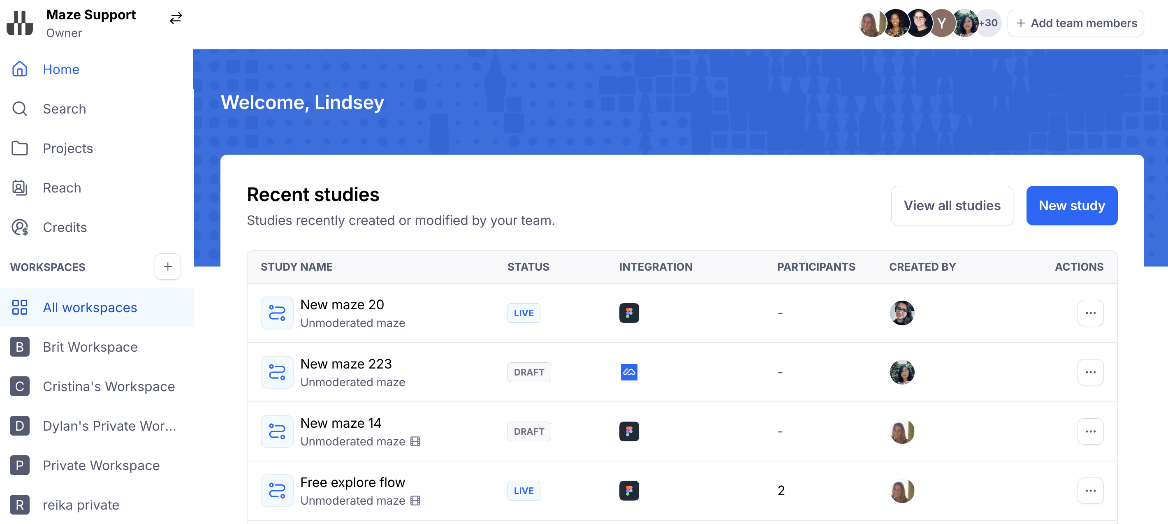Image resolution: width=1168 pixels, height=524 pixels.
Task: Click Figma integration icon for New maze 20
Action: click(629, 313)
